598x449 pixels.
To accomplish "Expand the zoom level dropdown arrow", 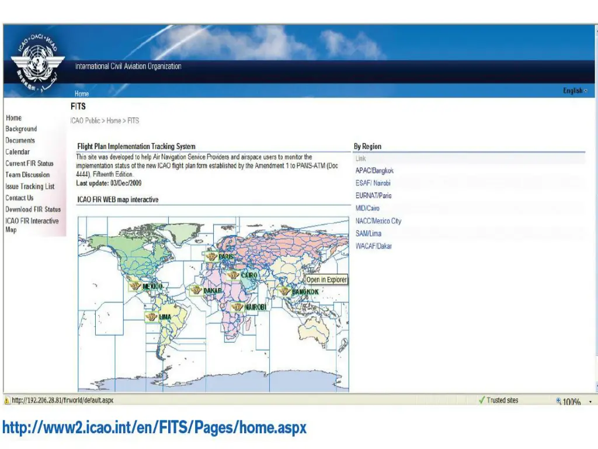I will click(x=590, y=402).
